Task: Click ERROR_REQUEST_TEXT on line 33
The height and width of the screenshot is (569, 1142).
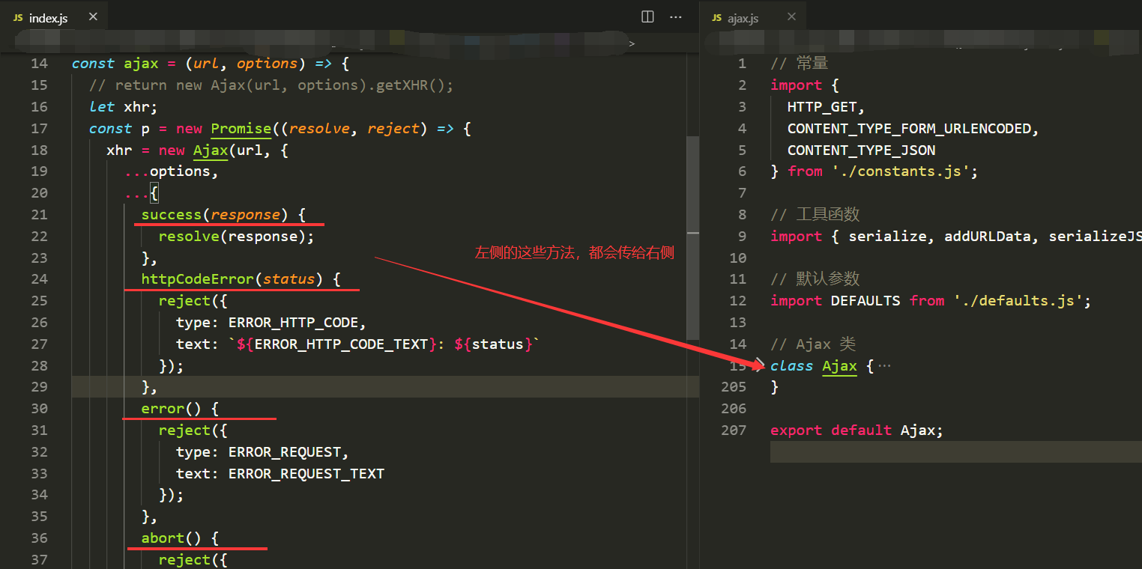Action: coord(306,474)
